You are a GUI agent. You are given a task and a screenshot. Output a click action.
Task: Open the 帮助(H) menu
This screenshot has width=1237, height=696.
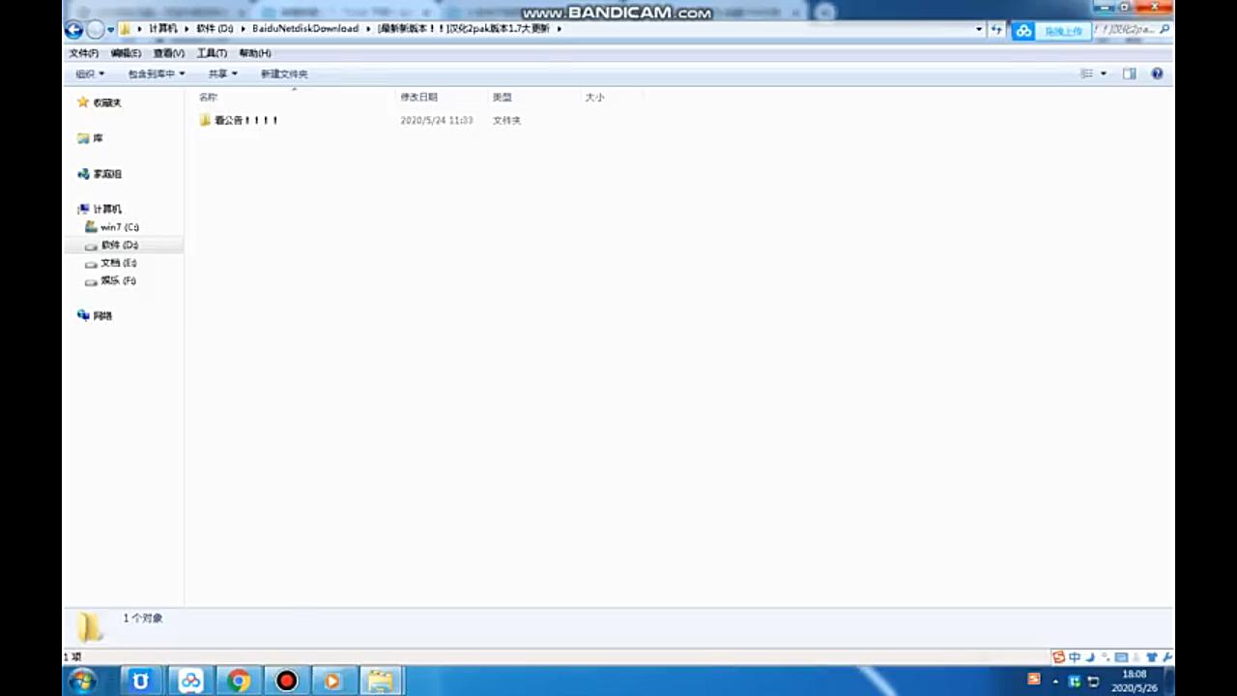(x=254, y=53)
